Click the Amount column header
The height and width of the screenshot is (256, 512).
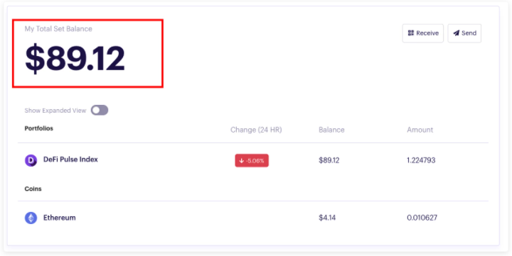pyautogui.click(x=420, y=130)
